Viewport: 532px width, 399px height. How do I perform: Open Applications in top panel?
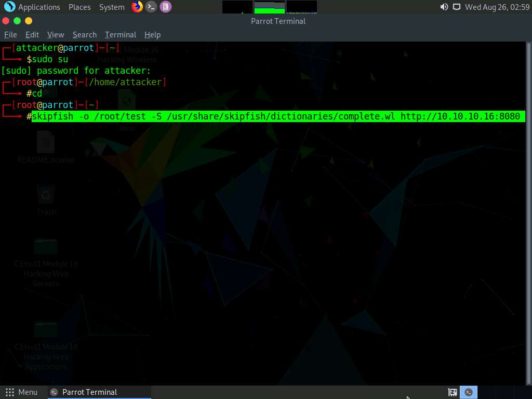click(x=39, y=7)
